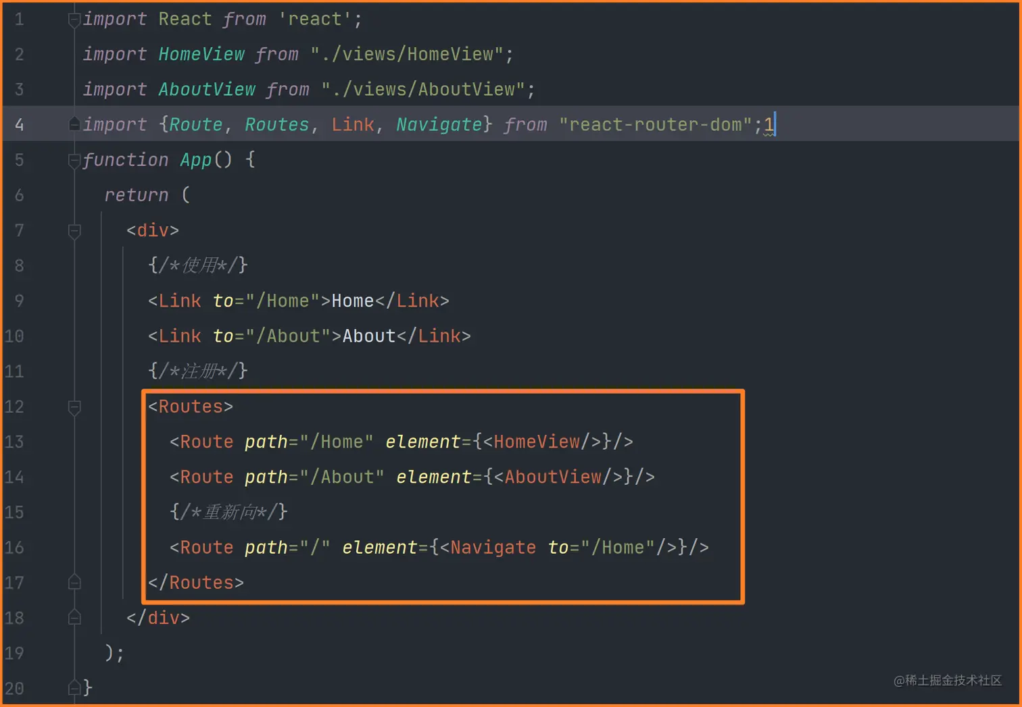Click the ); on line 19
Viewport: 1022px width, 707px height.
click(114, 652)
